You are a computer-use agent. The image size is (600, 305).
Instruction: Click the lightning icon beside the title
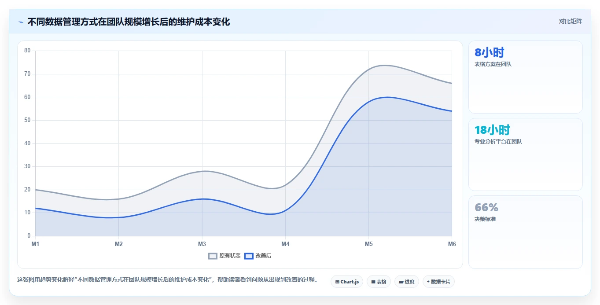click(x=21, y=22)
